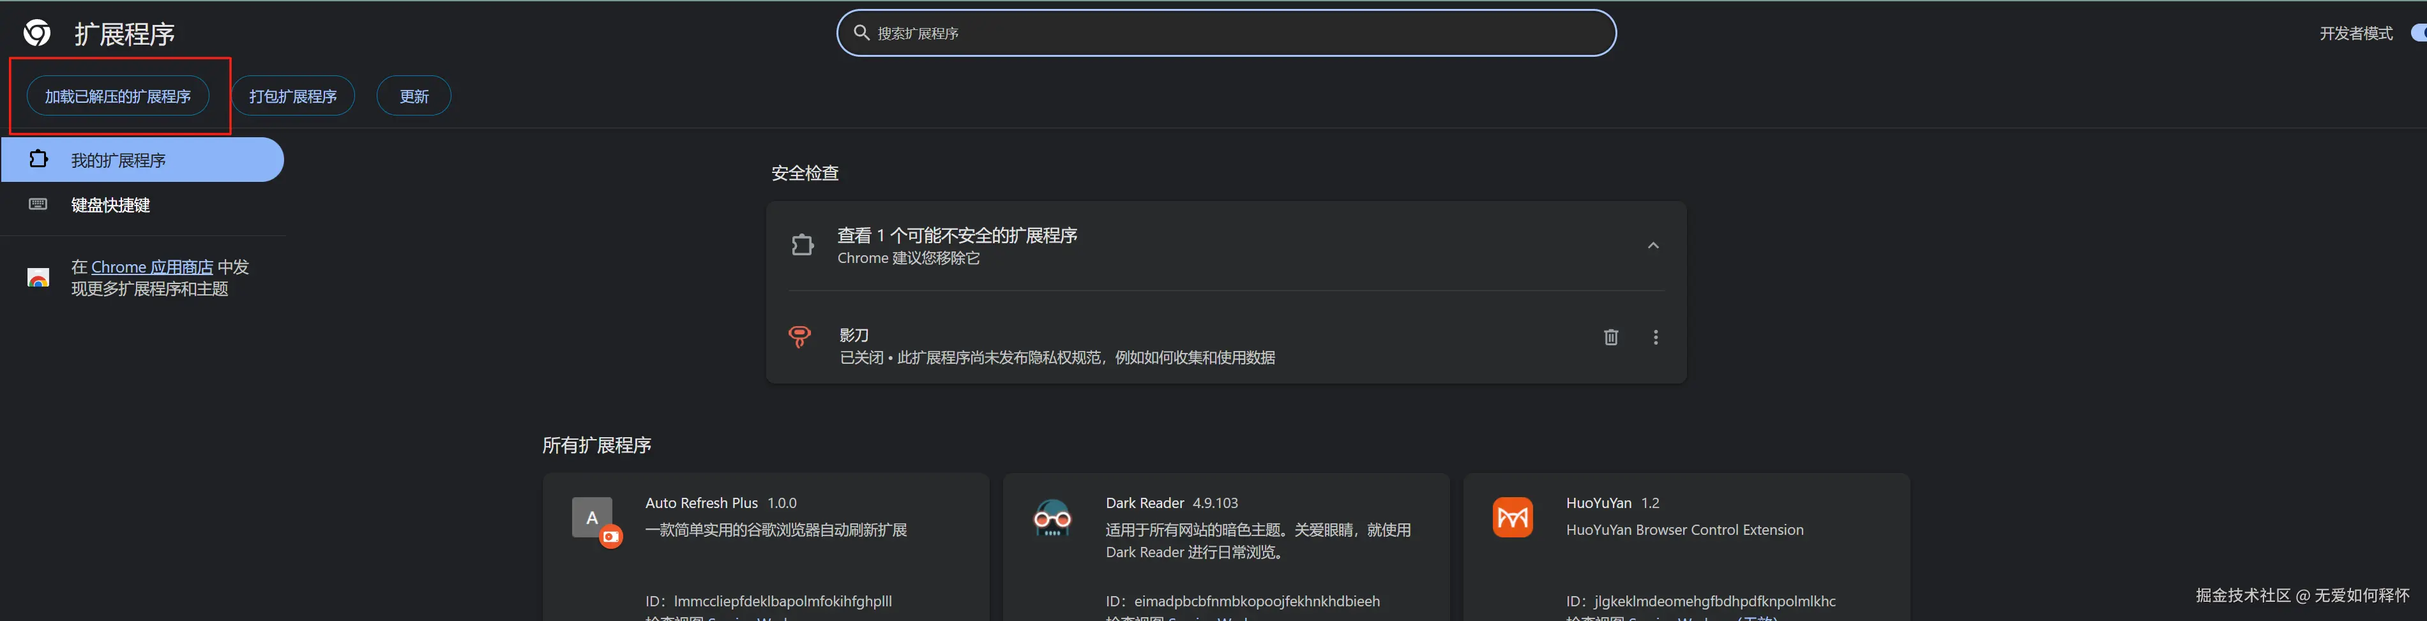
Task: Click Dark Reader description text
Action: point(1258,541)
